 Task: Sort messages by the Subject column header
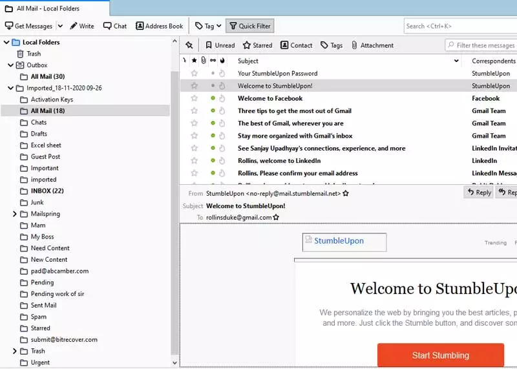pos(248,61)
